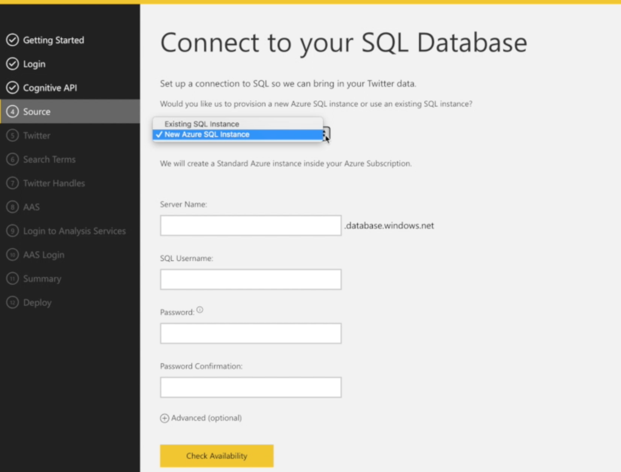
Task: Click the .database.windows.net suffix text
Action: tap(389, 226)
